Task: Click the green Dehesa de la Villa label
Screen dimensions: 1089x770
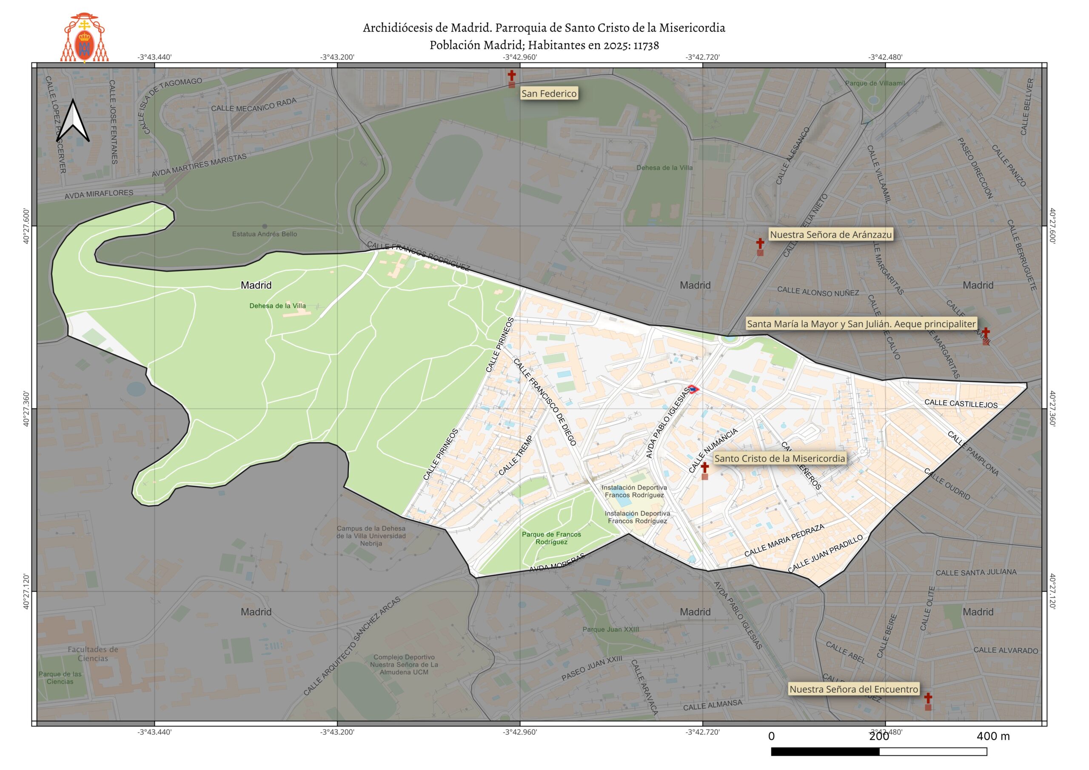Action: [277, 306]
